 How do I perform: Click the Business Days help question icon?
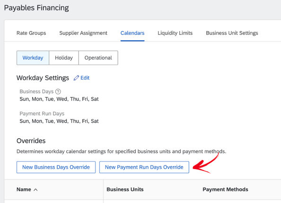click(x=58, y=92)
